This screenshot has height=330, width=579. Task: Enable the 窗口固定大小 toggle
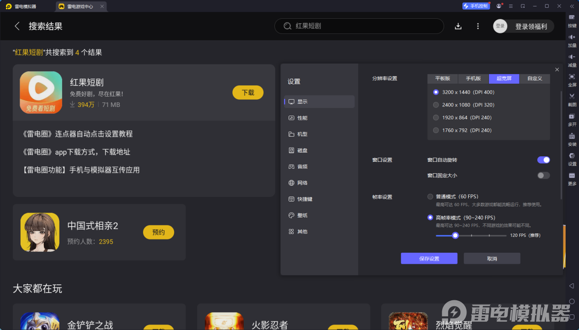[x=543, y=175]
